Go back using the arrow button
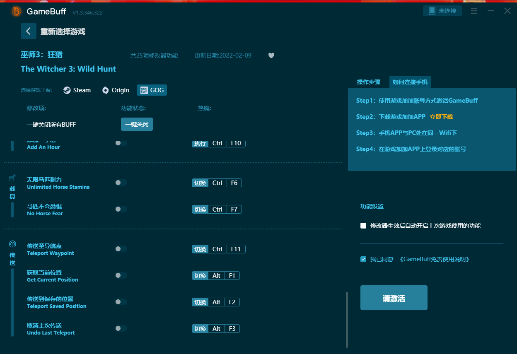The height and width of the screenshot is (354, 517). click(x=29, y=31)
